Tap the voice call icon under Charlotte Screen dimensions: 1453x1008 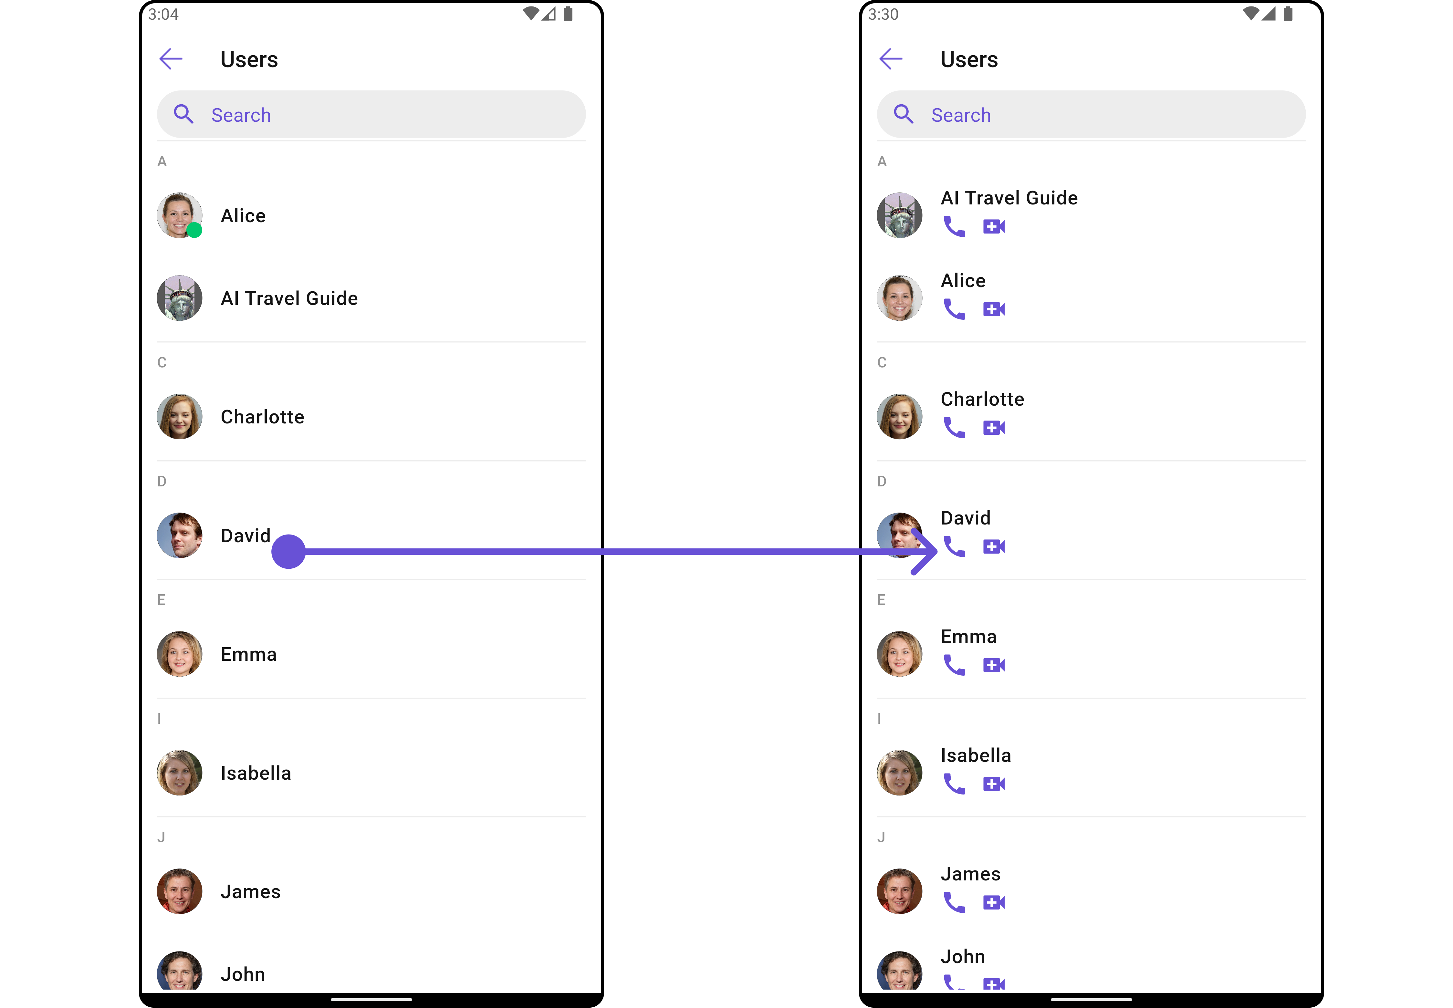click(x=954, y=428)
